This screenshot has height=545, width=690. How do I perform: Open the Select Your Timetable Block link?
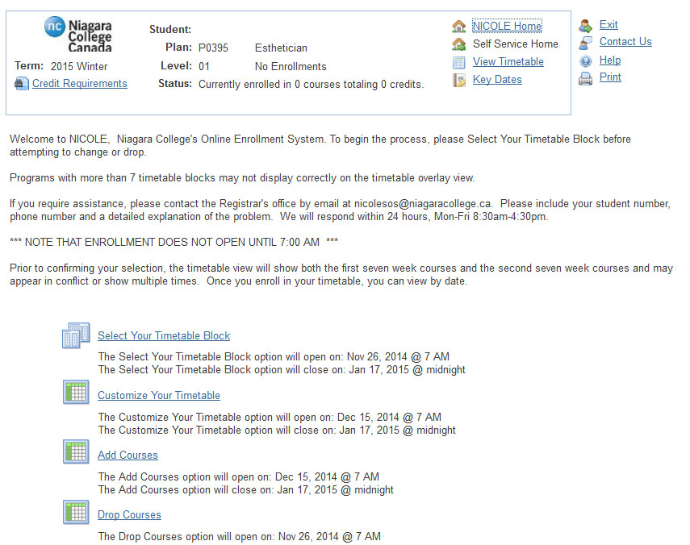164,336
